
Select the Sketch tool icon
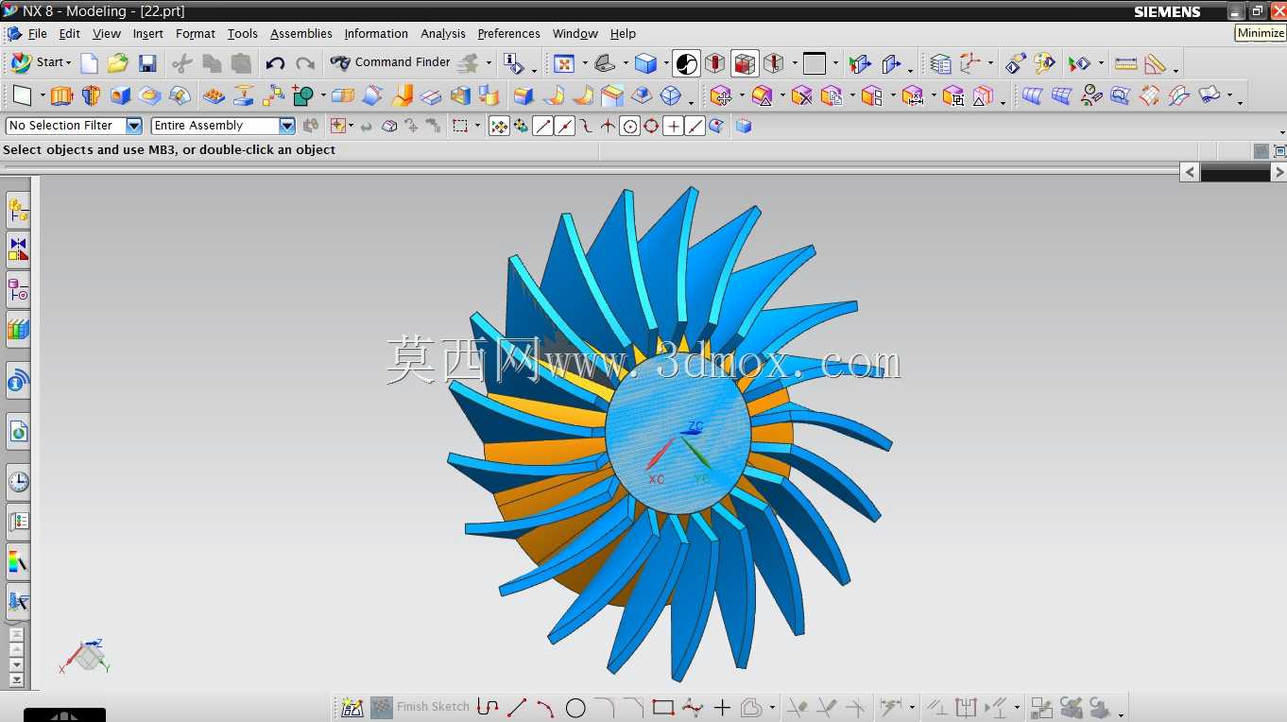click(22, 95)
